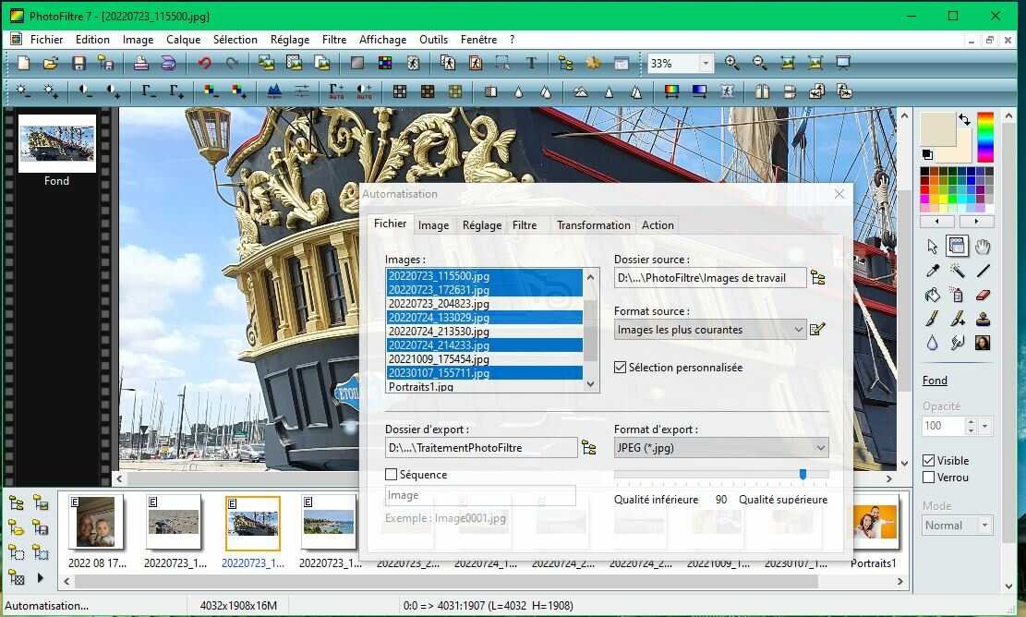This screenshot has height=617, width=1026.
Task: Select the Eraser tool
Action: (x=983, y=295)
